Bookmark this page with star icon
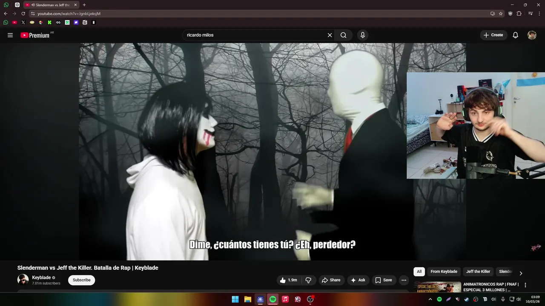 pyautogui.click(x=501, y=14)
